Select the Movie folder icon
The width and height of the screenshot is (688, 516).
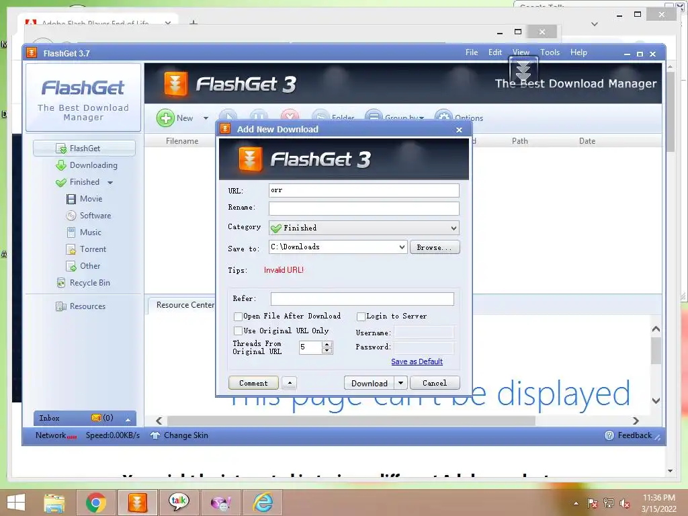pos(71,199)
